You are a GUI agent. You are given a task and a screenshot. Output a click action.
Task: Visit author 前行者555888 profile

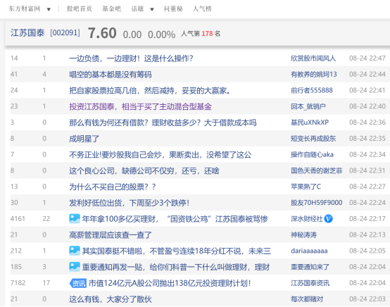312,91
